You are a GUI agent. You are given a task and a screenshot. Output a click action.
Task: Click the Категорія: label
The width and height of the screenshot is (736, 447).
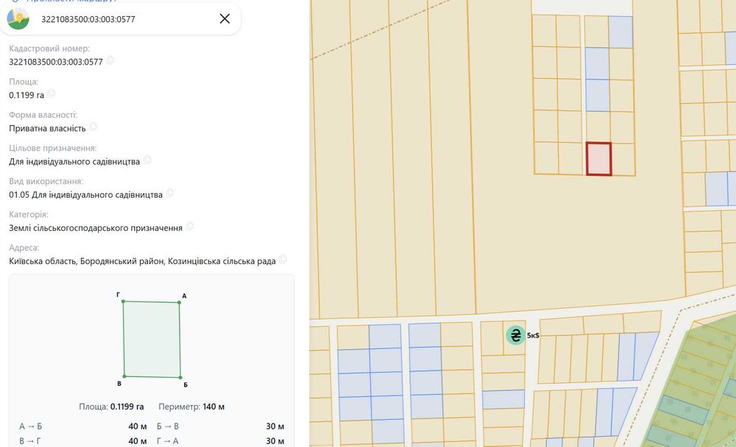[29, 215]
